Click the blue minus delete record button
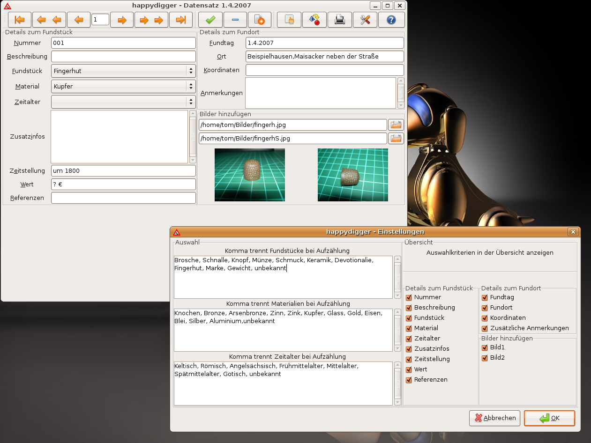Image resolution: width=591 pixels, height=443 pixels. (235, 20)
